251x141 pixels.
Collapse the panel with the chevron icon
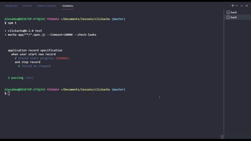pyautogui.click(x=242, y=6)
